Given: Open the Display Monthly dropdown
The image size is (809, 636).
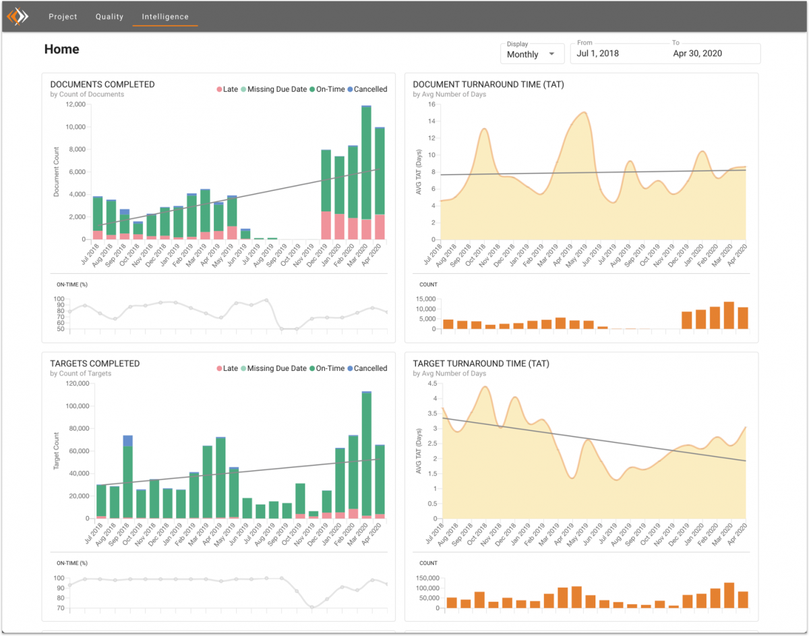Looking at the screenshot, I should pyautogui.click(x=524, y=54).
